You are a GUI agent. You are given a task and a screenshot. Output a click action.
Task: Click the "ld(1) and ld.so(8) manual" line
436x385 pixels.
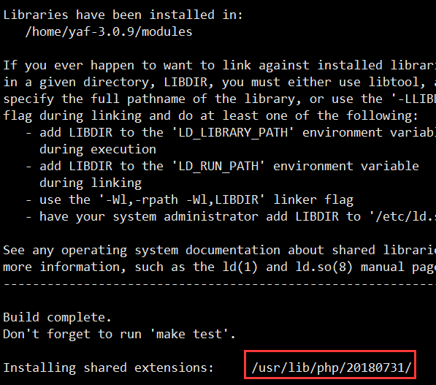[x=220, y=267]
